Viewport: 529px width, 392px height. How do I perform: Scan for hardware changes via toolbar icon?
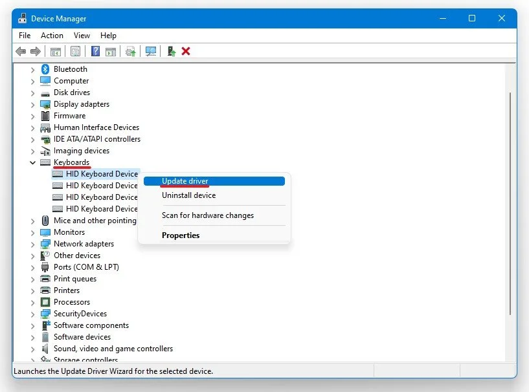point(150,51)
